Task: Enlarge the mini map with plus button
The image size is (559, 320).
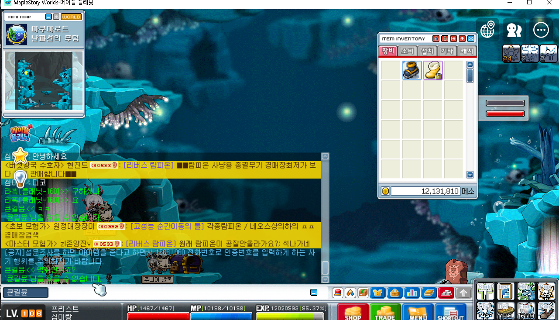Action: [56, 17]
